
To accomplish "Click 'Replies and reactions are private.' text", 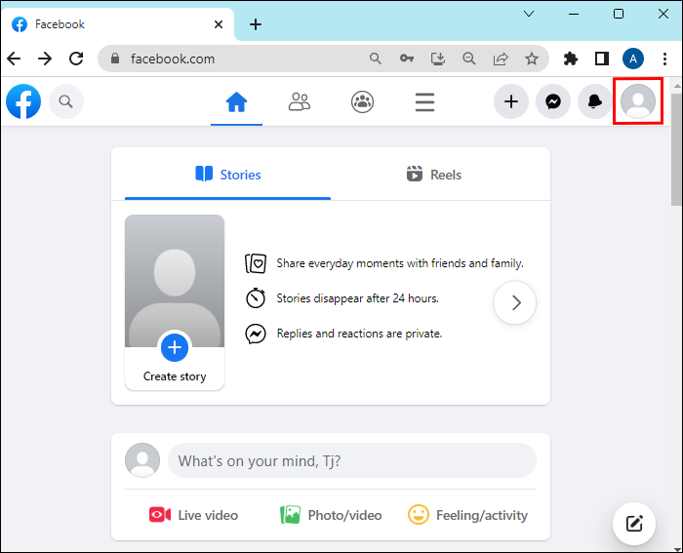I will click(x=359, y=334).
